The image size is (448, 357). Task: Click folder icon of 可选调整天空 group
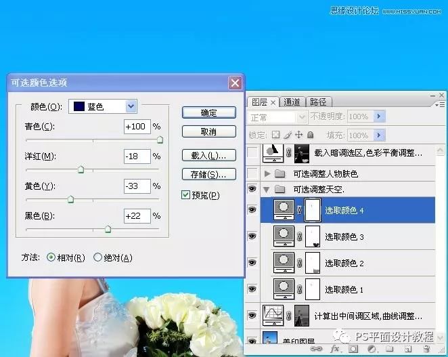279,189
